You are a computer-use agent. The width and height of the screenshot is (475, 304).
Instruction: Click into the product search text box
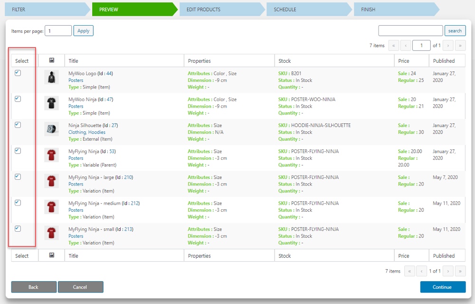click(410, 31)
